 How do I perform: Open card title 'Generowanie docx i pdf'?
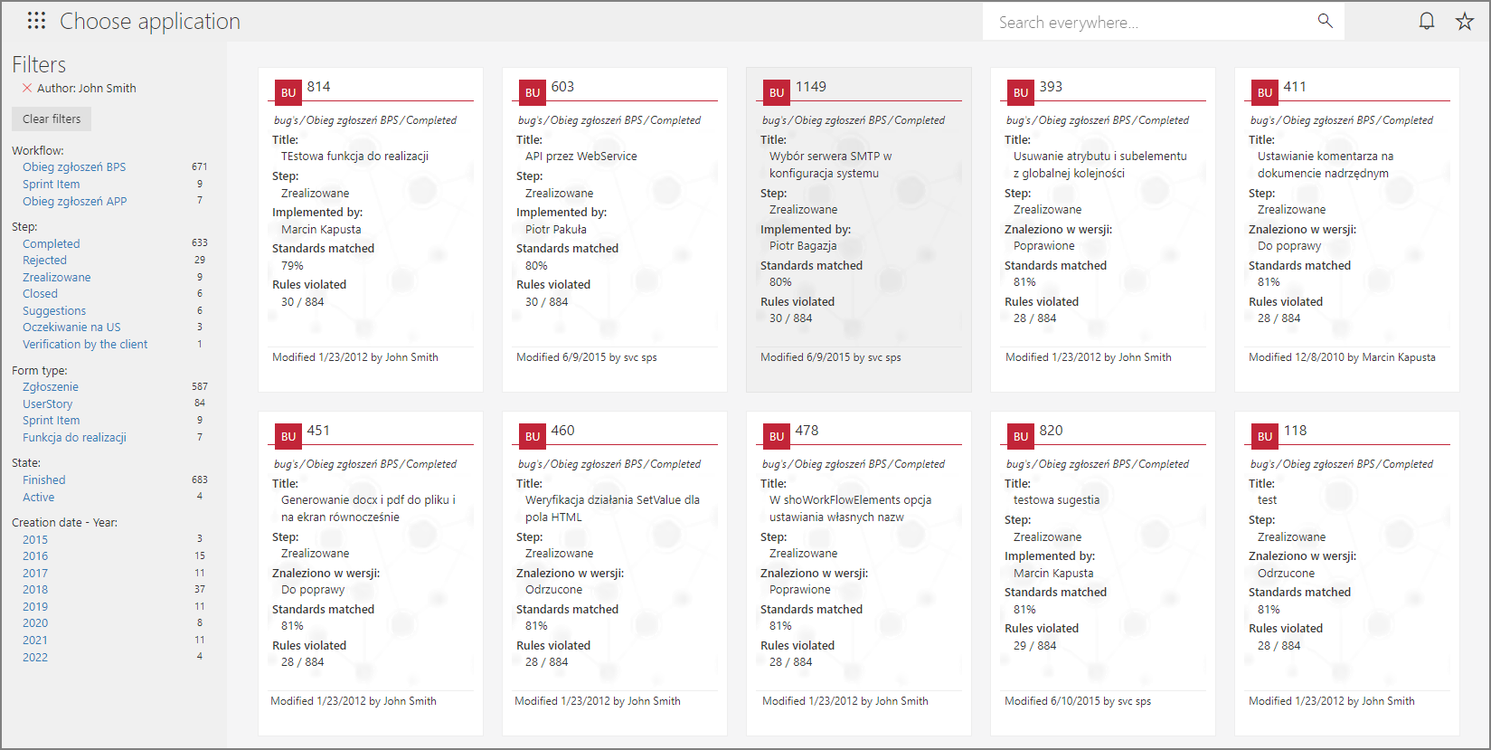pyautogui.click(x=368, y=508)
